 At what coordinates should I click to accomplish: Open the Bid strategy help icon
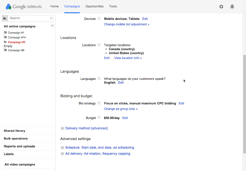[99, 103]
